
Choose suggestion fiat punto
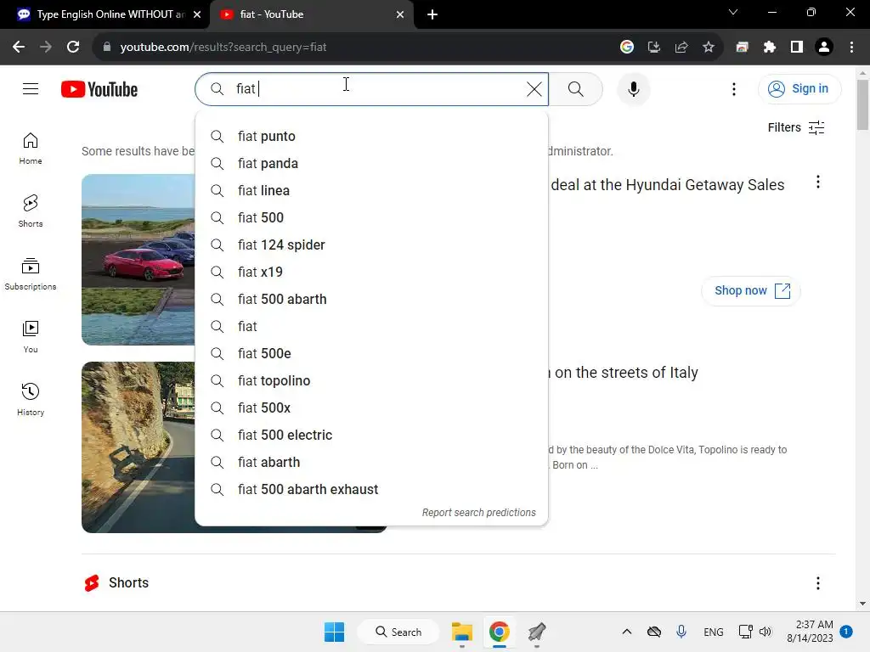[x=371, y=137]
